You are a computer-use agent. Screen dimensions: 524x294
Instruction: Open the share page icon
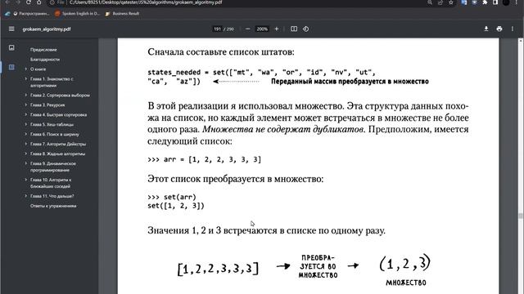[x=440, y=2]
